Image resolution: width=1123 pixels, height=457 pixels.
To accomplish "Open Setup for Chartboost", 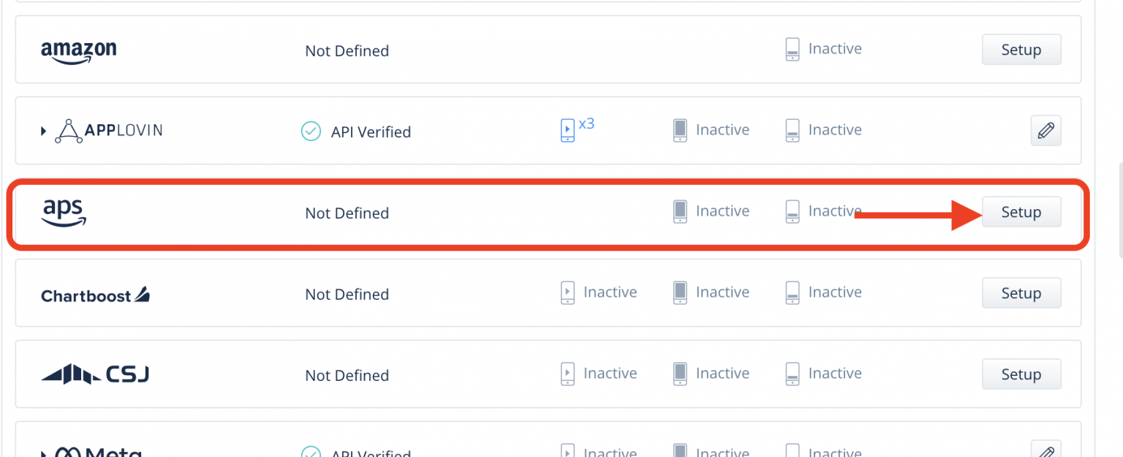I will [x=1021, y=293].
